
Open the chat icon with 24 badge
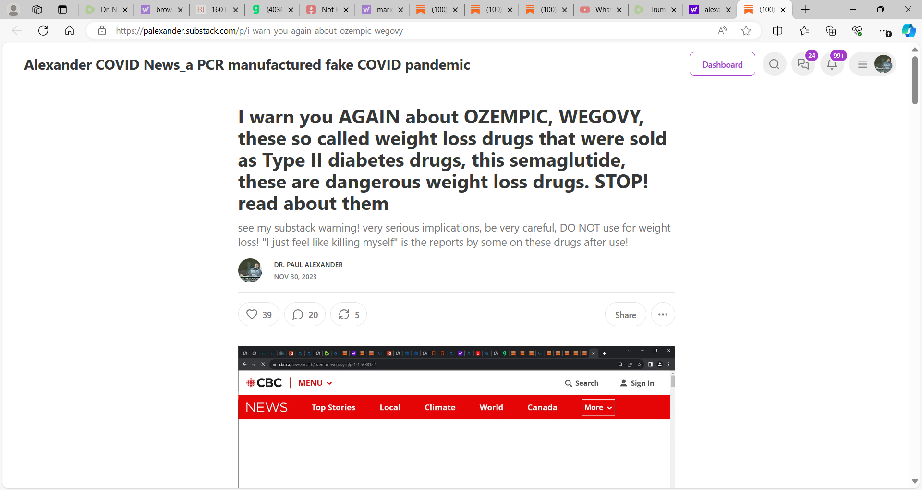(803, 64)
